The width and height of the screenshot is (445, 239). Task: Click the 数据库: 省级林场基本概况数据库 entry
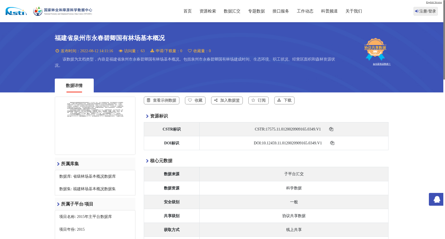click(88, 177)
